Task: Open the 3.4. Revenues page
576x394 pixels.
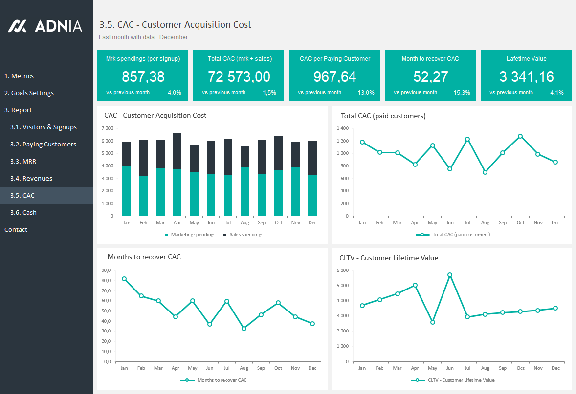Action: pyautogui.click(x=31, y=178)
